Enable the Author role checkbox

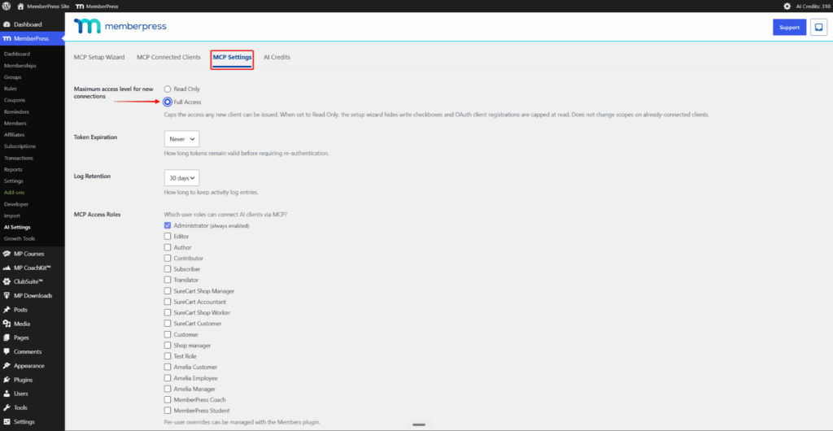(168, 247)
